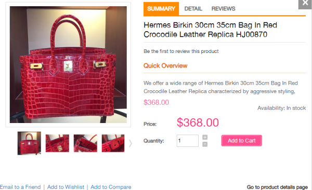The image size is (312, 190).
Task: Decrease quantity with the minus icon
Action: pos(205,144)
